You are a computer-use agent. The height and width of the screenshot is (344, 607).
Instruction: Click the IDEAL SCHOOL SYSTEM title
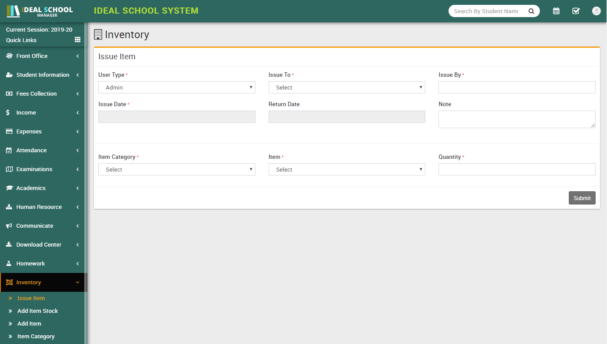146,11
